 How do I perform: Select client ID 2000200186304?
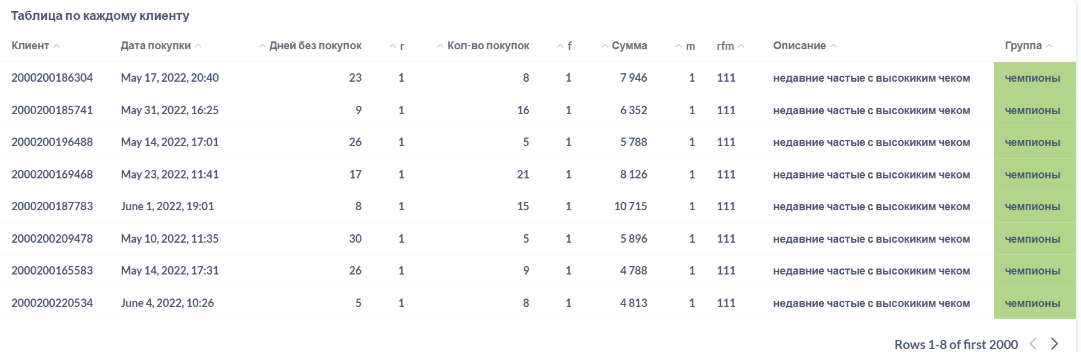tap(52, 78)
